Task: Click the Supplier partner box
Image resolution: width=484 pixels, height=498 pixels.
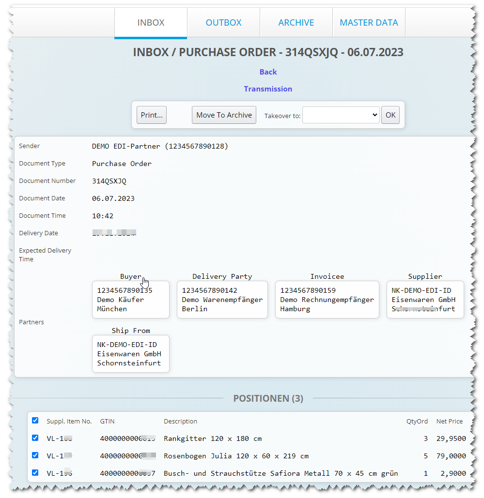Action: tap(425, 300)
